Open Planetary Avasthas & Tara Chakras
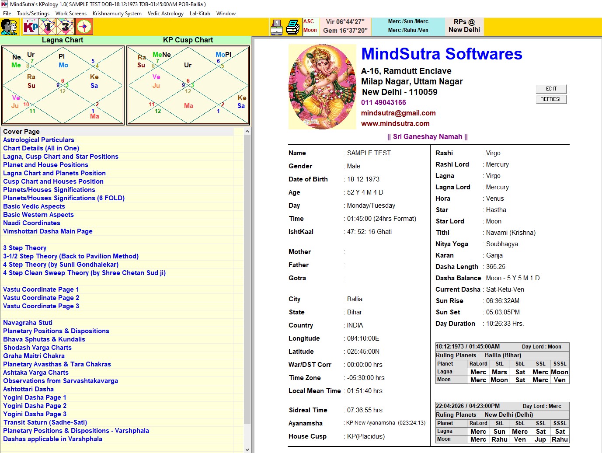This screenshot has height=453, width=602. click(57, 364)
